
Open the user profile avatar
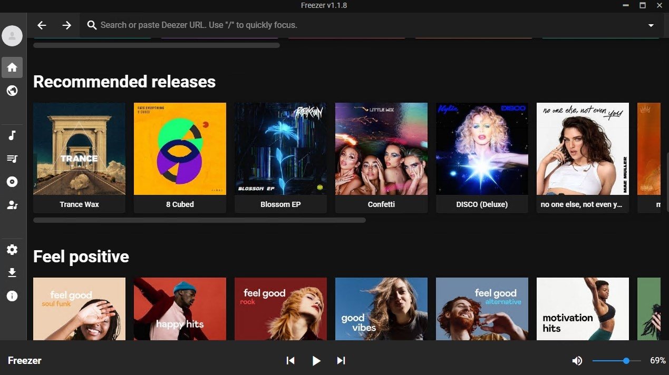(12, 36)
